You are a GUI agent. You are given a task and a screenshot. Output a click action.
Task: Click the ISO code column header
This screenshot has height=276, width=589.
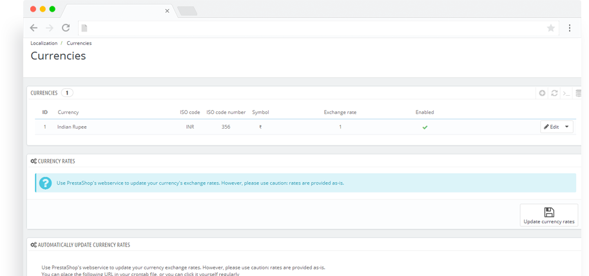tap(189, 112)
